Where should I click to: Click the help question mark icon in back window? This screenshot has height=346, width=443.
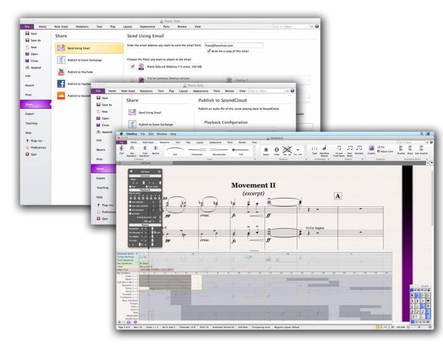click(317, 26)
